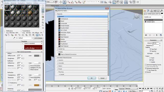Expand the Ceramic category
The height and width of the screenshot is (92, 164).
[x=58, y=60]
